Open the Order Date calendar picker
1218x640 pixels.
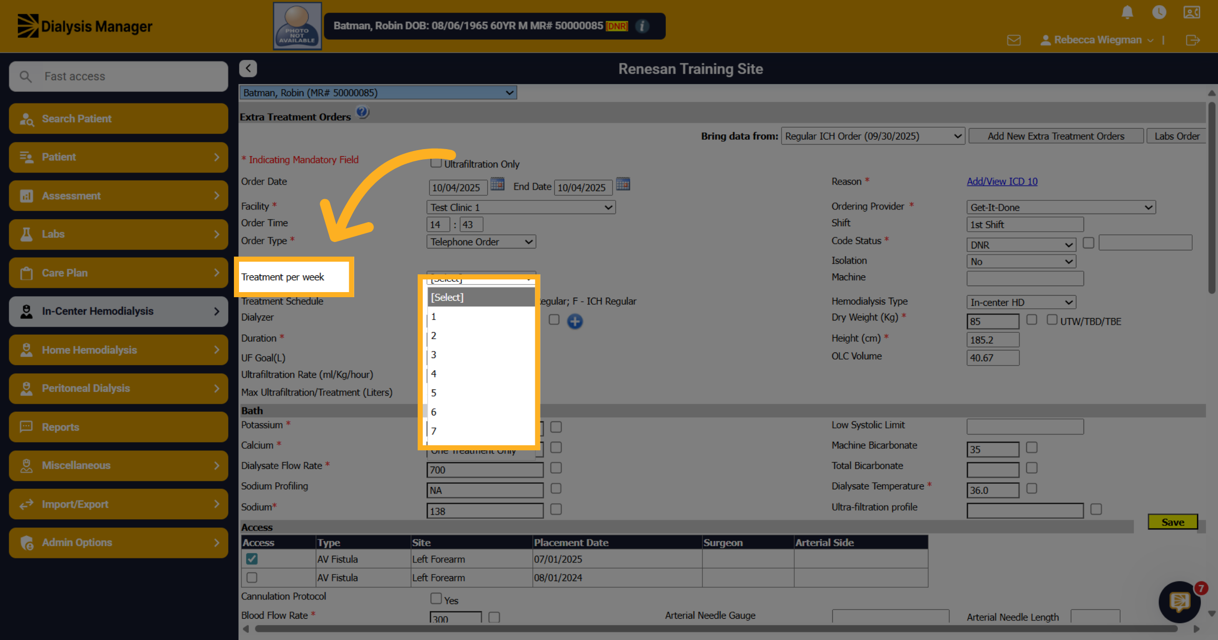(497, 184)
